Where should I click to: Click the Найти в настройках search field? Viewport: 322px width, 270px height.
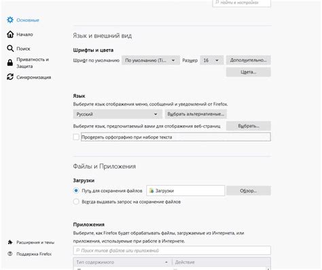coord(242,3)
